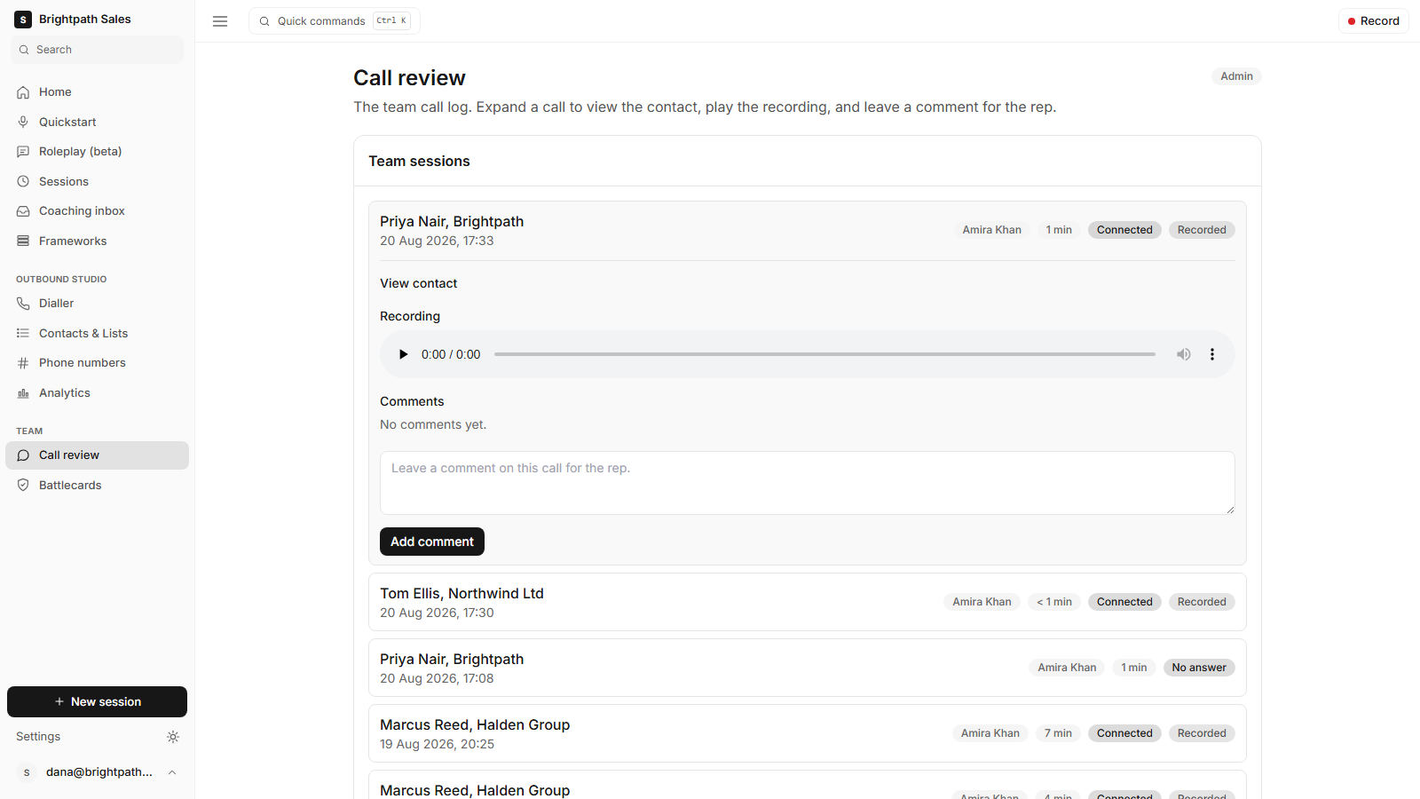
Task: Collapse the Priya Nair 17:33 call header
Action: [808, 230]
